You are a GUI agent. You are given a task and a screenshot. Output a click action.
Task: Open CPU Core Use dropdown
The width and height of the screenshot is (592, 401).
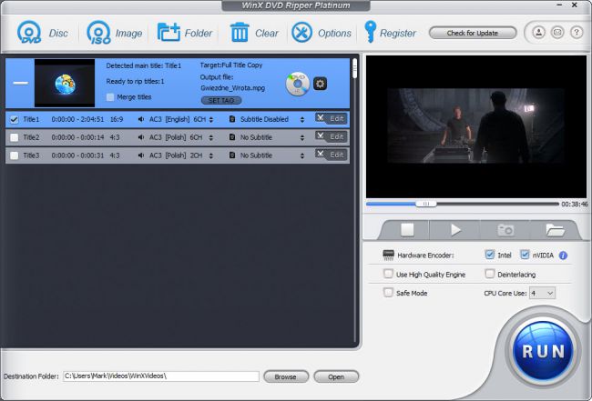point(542,293)
